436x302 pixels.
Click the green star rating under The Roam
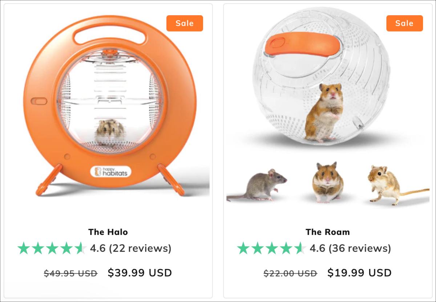tap(271, 248)
